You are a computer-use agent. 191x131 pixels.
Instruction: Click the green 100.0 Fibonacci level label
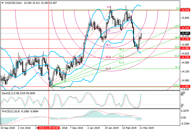coord(176,85)
